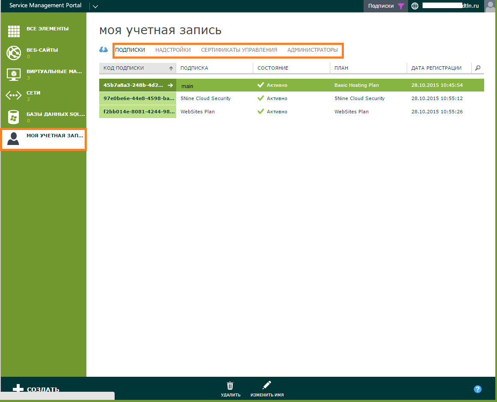Click the WebSites Plan plan cell
497x402 pixels.
352,112
